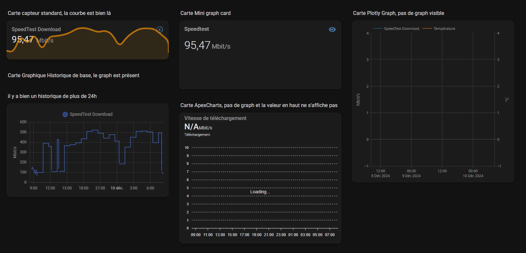
Task: Click the Loading... text in ApexCharts chart
Action: pos(260,192)
